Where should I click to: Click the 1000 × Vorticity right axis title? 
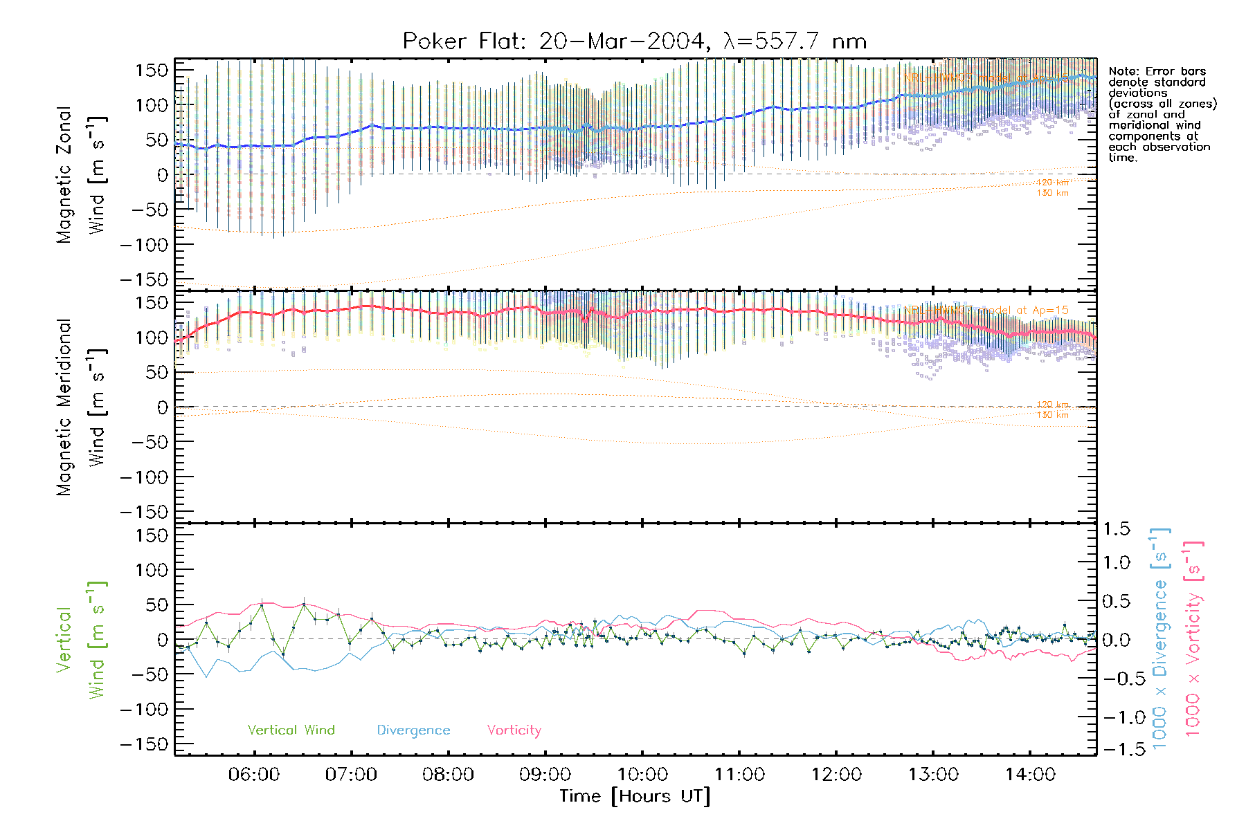(1193, 639)
